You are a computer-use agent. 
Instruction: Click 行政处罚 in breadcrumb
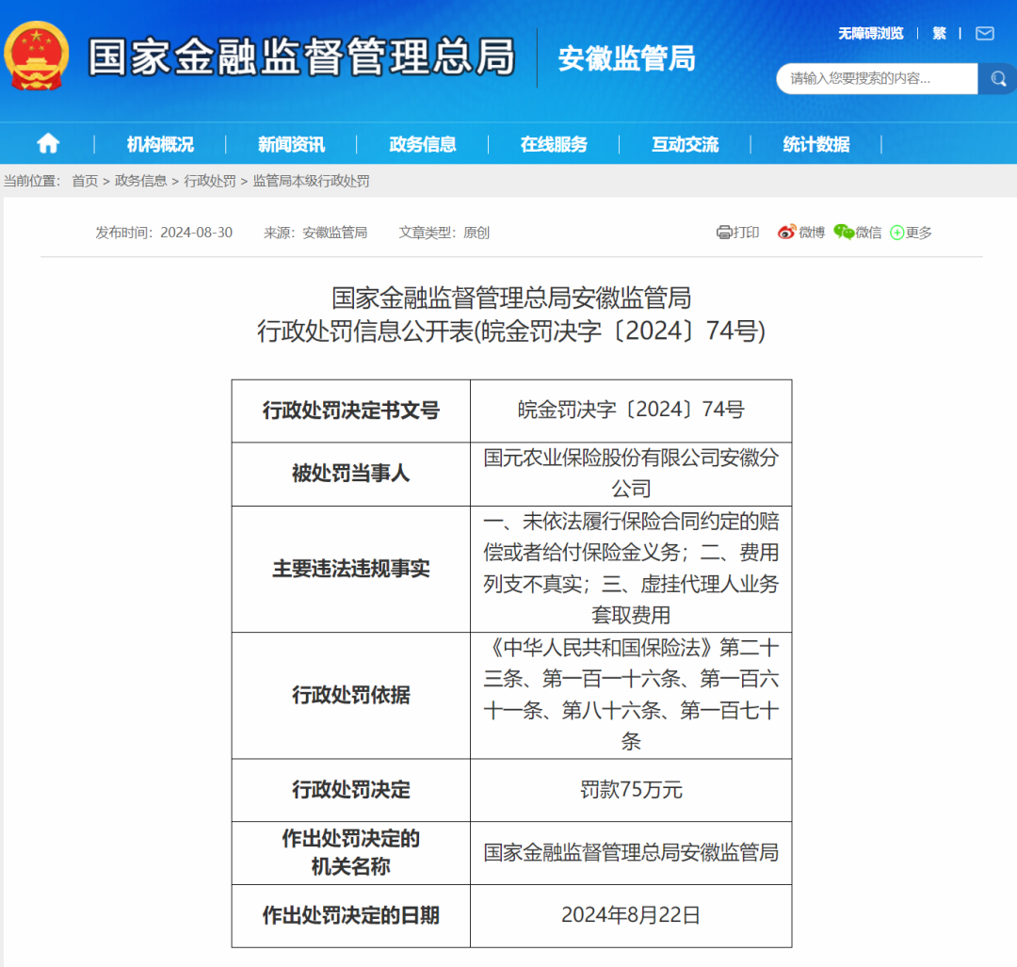click(x=209, y=181)
